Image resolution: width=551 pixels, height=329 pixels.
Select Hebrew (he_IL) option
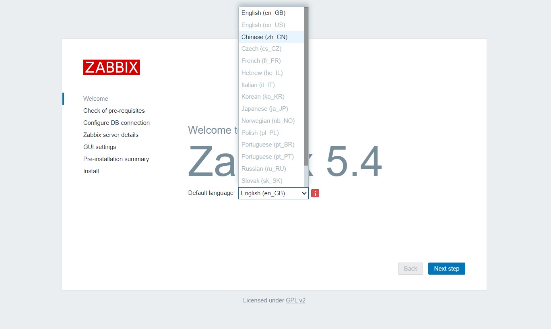[x=271, y=73]
